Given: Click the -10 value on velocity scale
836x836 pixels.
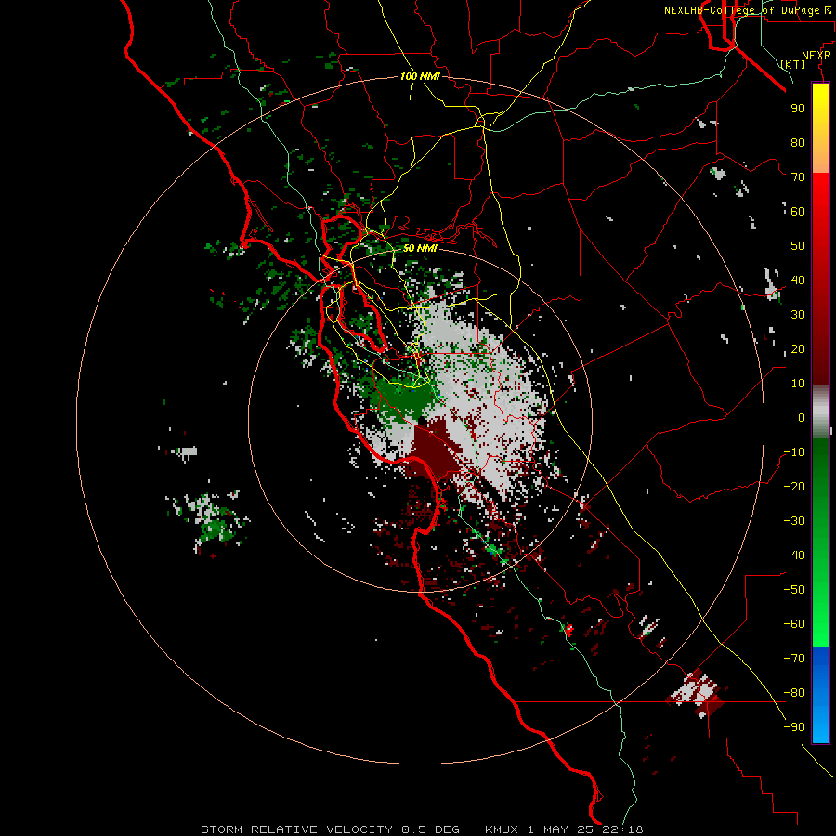Looking at the screenshot, I should click(794, 452).
